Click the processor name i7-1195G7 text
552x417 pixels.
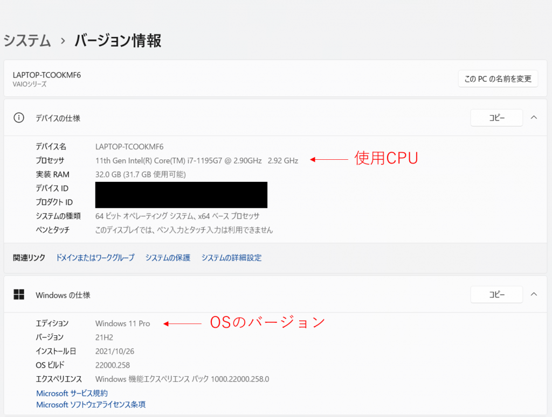(196, 160)
